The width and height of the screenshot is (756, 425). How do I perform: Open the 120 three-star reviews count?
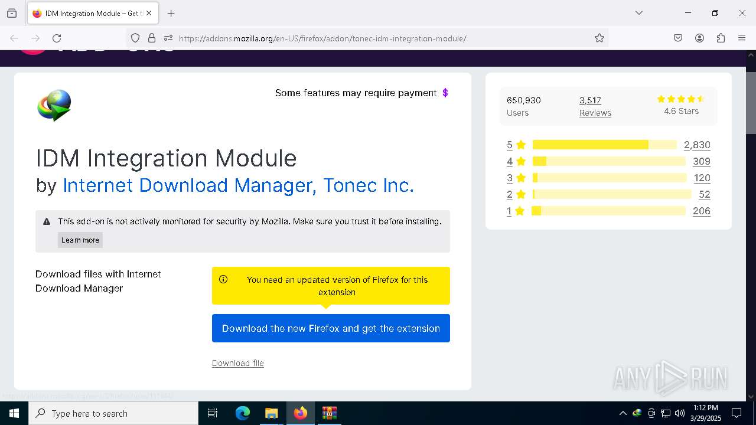pyautogui.click(x=702, y=178)
